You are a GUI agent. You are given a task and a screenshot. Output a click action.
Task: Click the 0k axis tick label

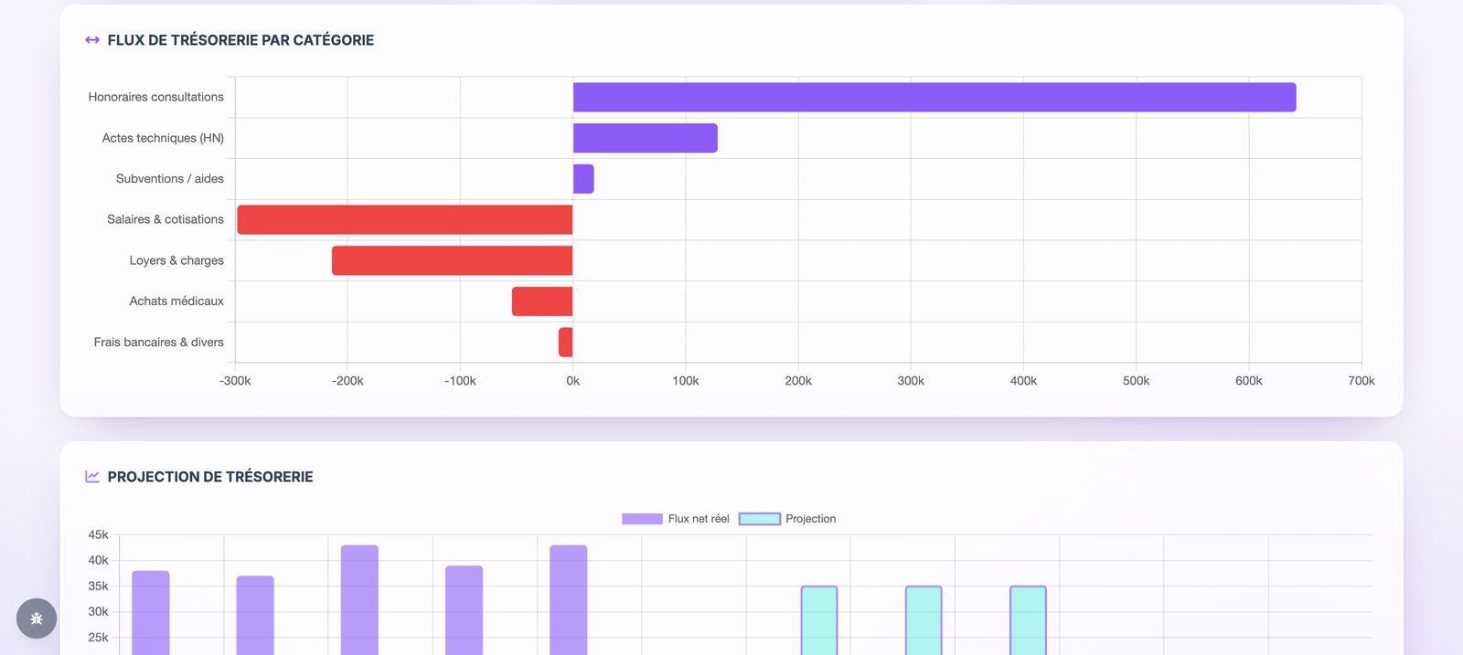[573, 381]
